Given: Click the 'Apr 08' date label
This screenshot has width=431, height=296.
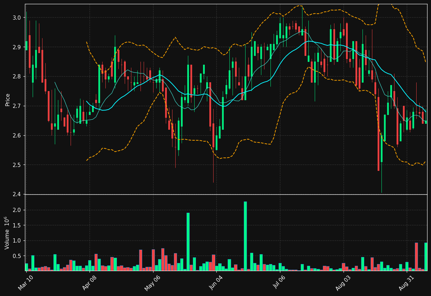Looking at the screenshot, I should [89, 283].
